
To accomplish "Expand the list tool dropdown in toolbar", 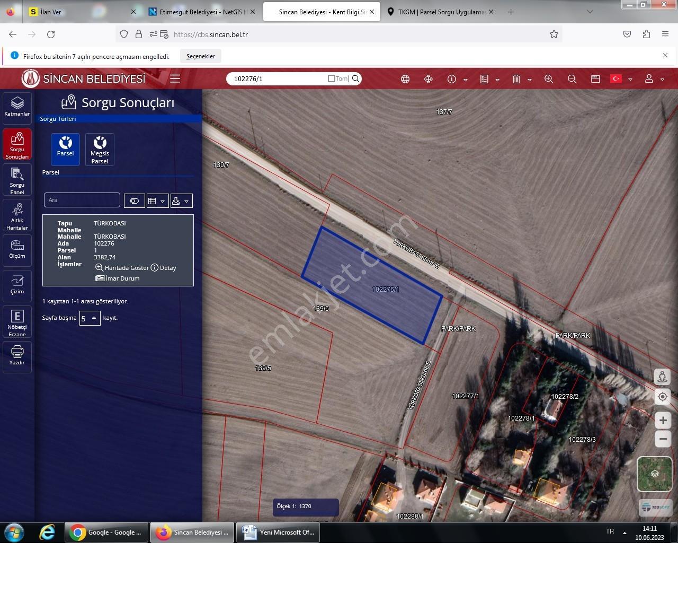I will (497, 80).
